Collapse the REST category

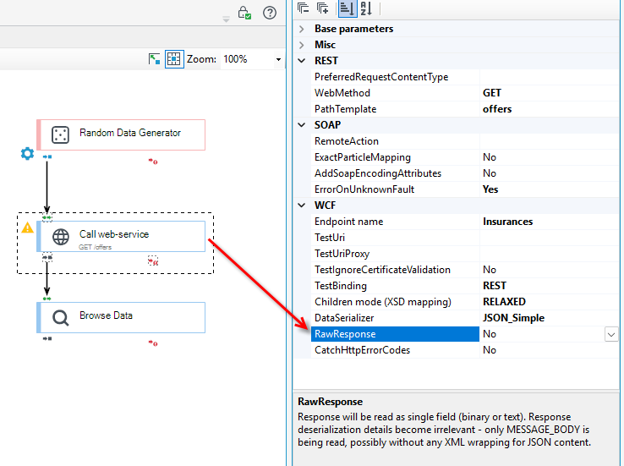[x=302, y=61]
